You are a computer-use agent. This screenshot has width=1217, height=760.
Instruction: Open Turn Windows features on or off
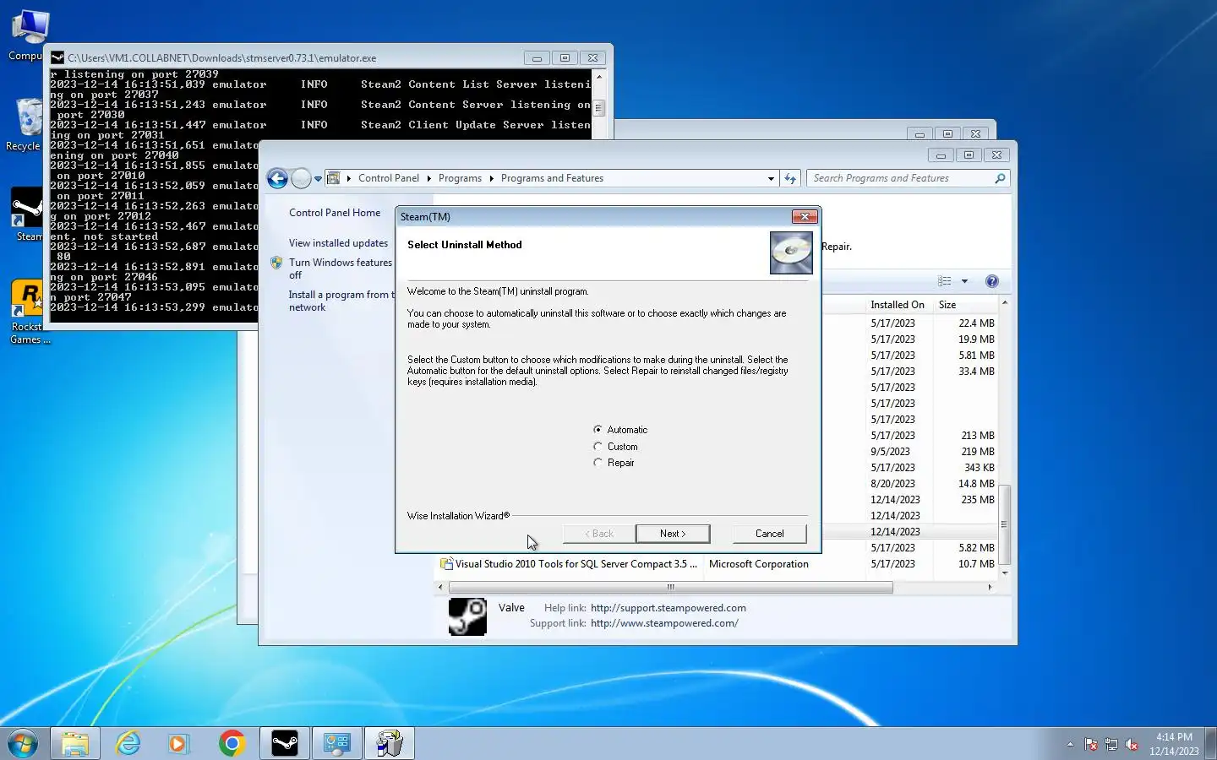tap(341, 269)
